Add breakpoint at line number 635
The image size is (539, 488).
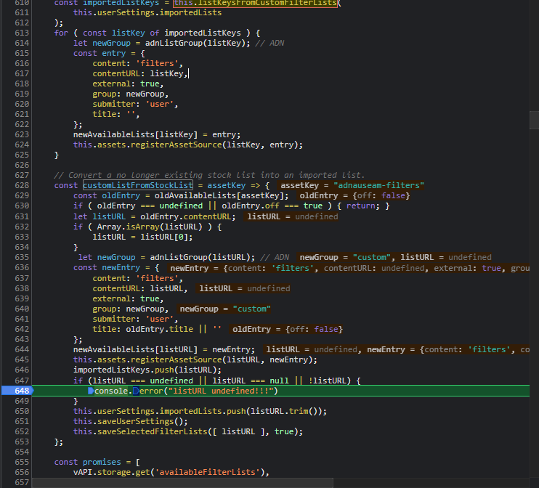(x=22, y=257)
